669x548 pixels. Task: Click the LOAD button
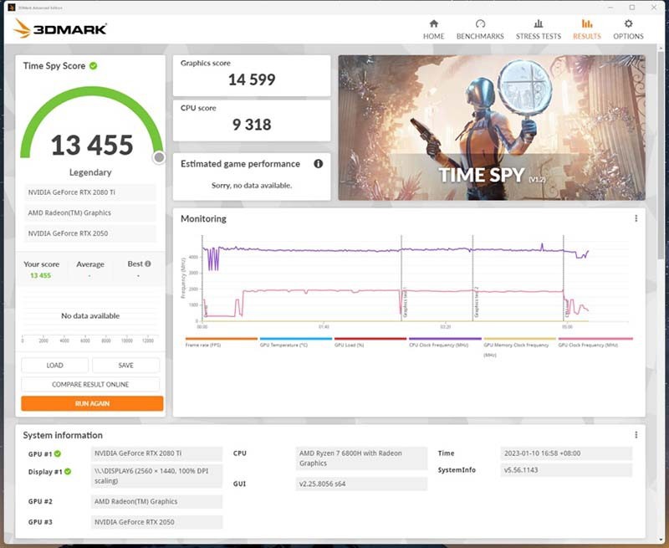[54, 366]
